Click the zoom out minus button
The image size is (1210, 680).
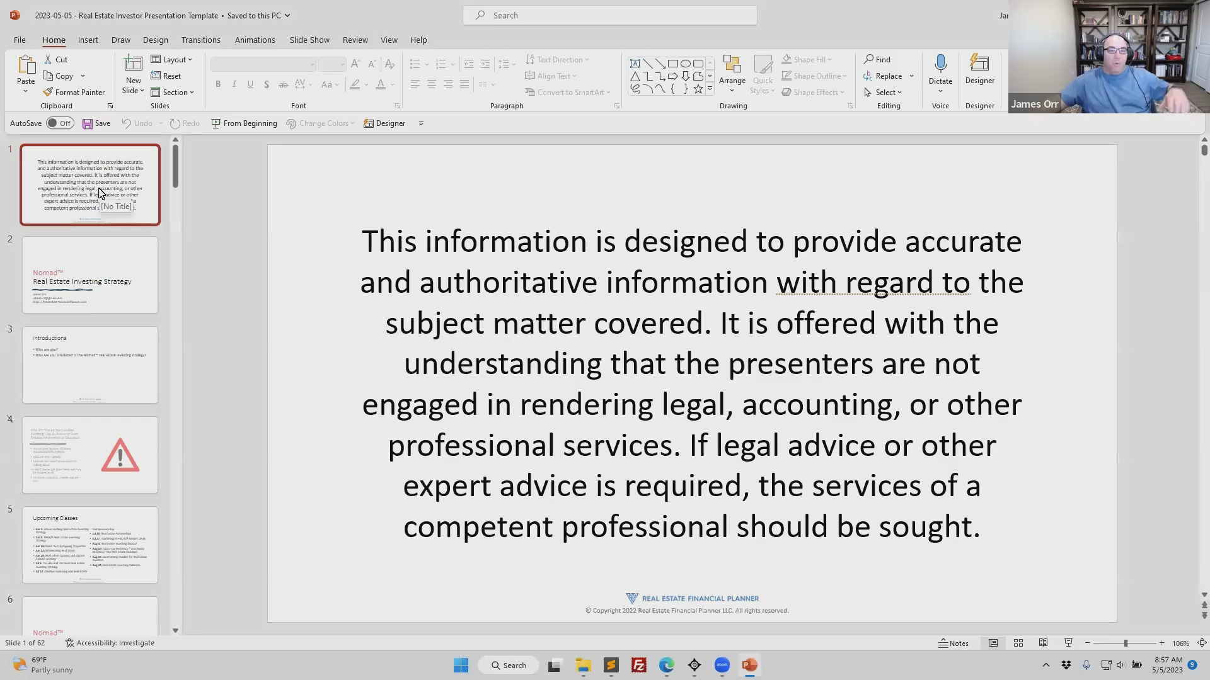(1087, 643)
